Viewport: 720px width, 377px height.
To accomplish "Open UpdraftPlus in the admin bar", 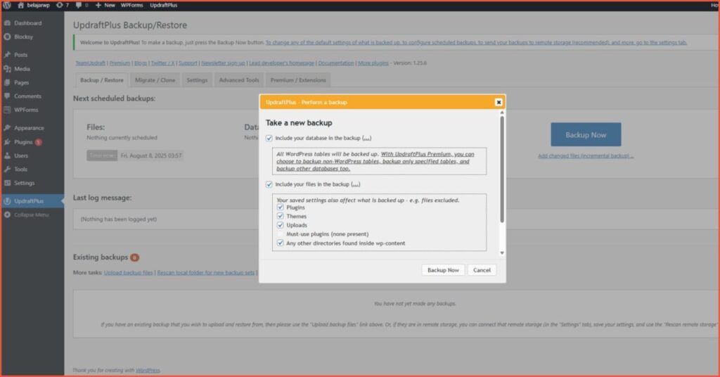I will pos(163,5).
